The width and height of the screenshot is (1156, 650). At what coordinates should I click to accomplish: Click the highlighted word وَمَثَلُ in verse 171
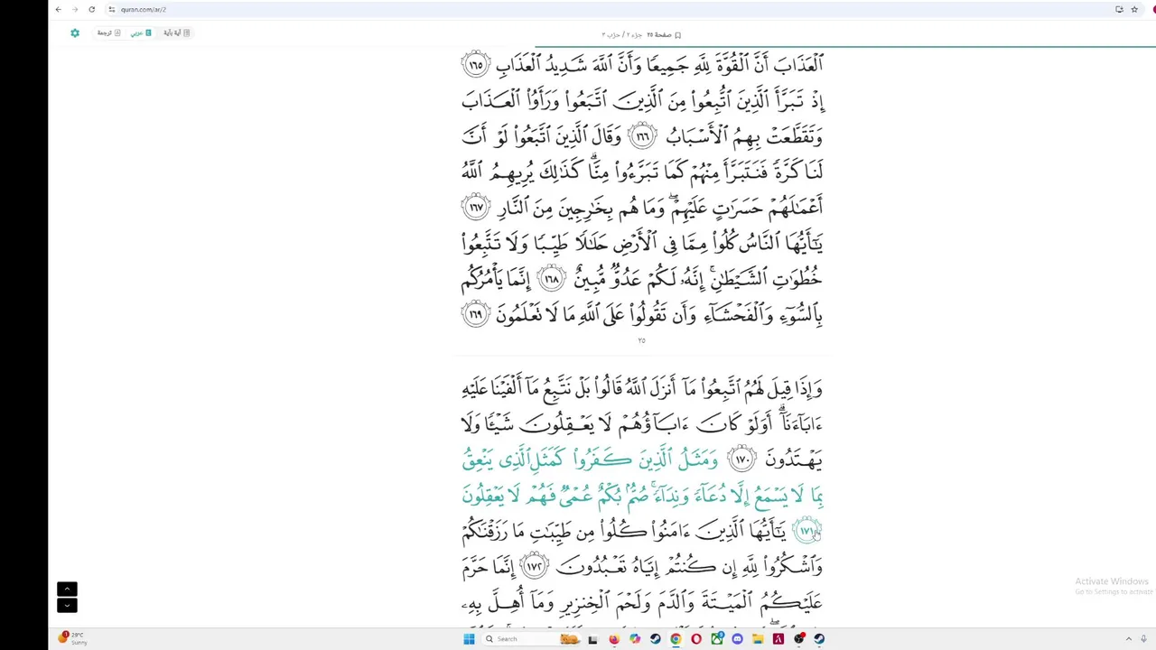coord(697,460)
